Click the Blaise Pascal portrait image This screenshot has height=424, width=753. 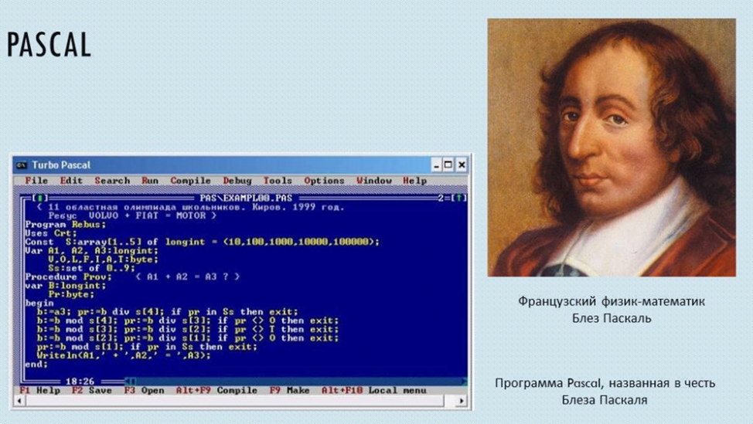tap(612, 148)
